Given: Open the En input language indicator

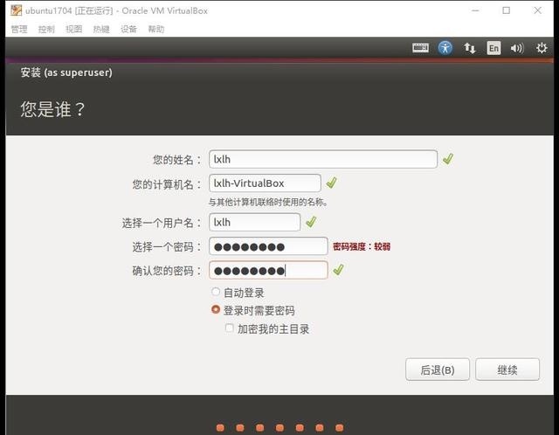Looking at the screenshot, I should coord(493,48).
